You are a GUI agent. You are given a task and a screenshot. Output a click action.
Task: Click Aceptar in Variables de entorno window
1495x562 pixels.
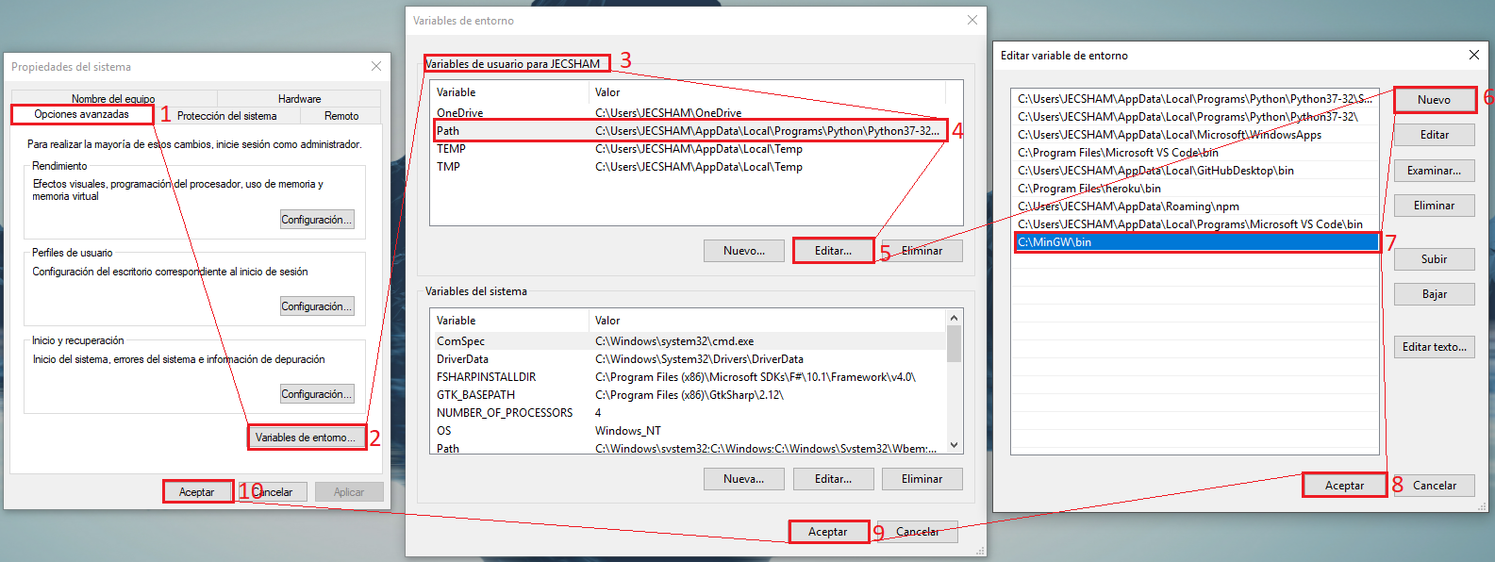click(828, 532)
